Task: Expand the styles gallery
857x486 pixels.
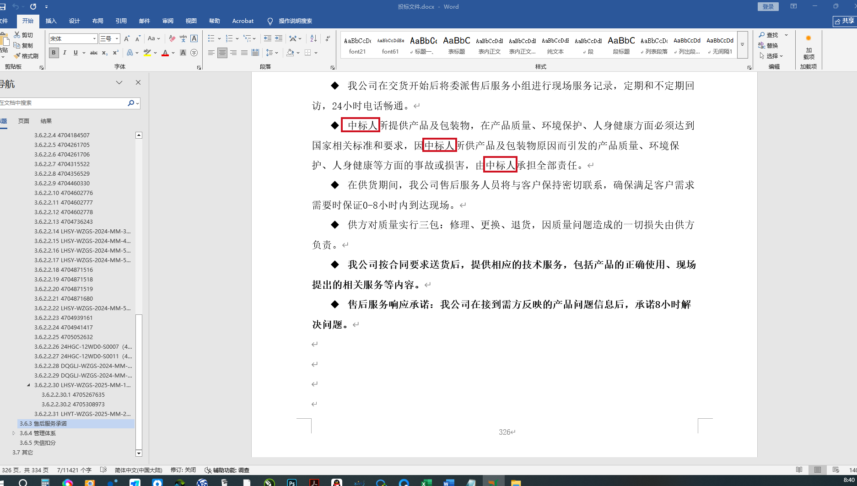Action: pyautogui.click(x=743, y=45)
